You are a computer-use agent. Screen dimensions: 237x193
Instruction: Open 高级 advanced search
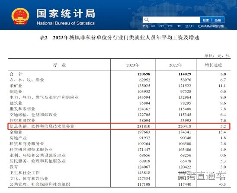click(218, 20)
